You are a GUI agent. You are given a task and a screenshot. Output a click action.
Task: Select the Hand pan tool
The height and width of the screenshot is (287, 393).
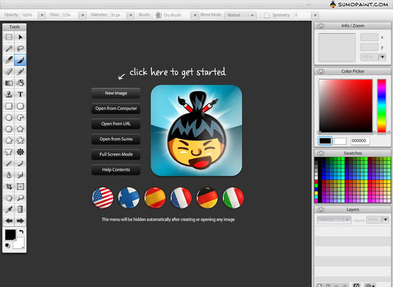pos(9,198)
